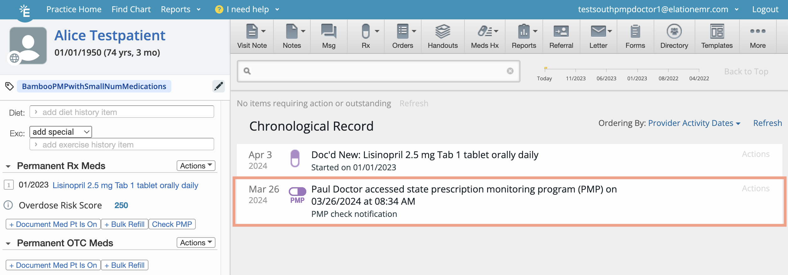This screenshot has height=275, width=788.
Task: Open Lisinopril 2.5 mg Tab medication link
Action: coord(125,185)
